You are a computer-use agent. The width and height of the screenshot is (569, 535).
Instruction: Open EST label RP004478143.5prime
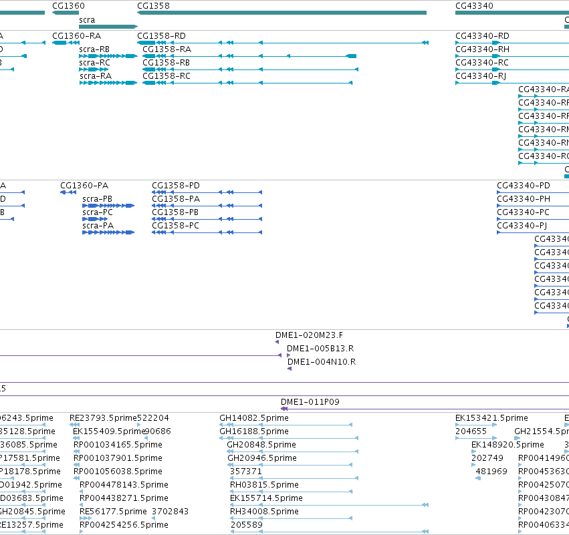pyautogui.click(x=124, y=486)
